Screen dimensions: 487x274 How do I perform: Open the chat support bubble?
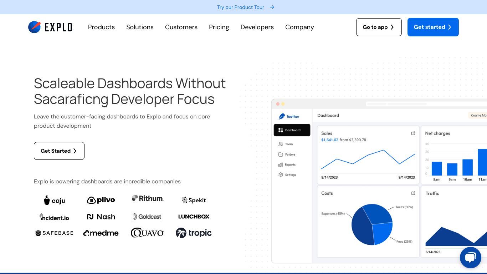471,258
